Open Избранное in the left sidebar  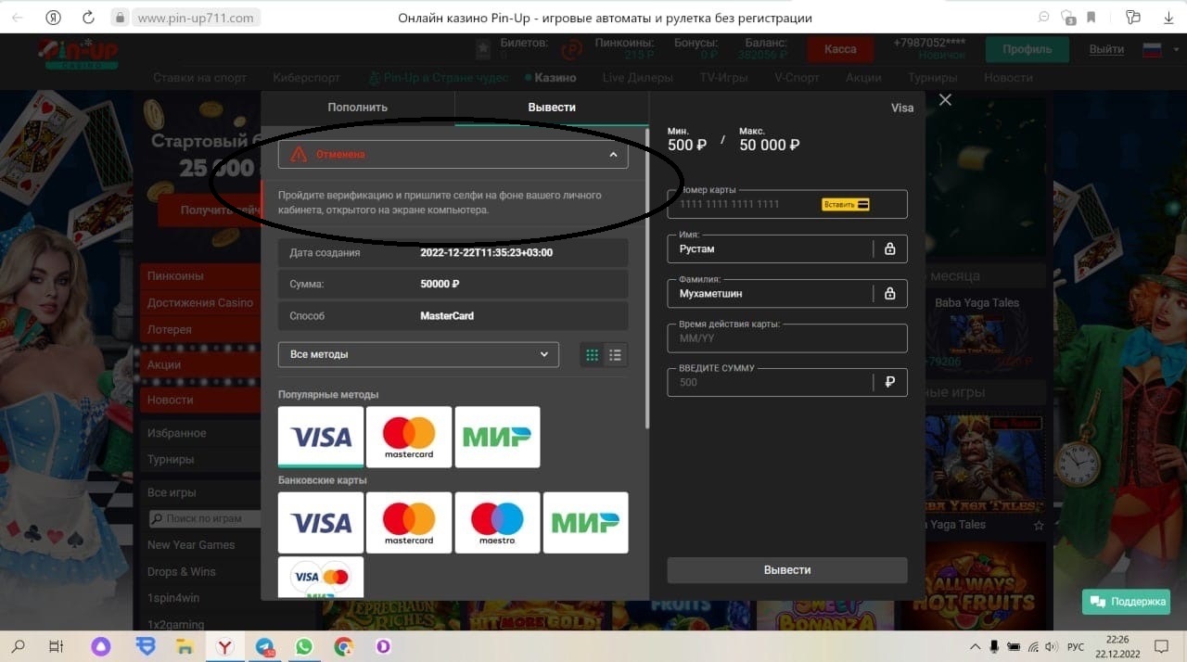pos(177,433)
